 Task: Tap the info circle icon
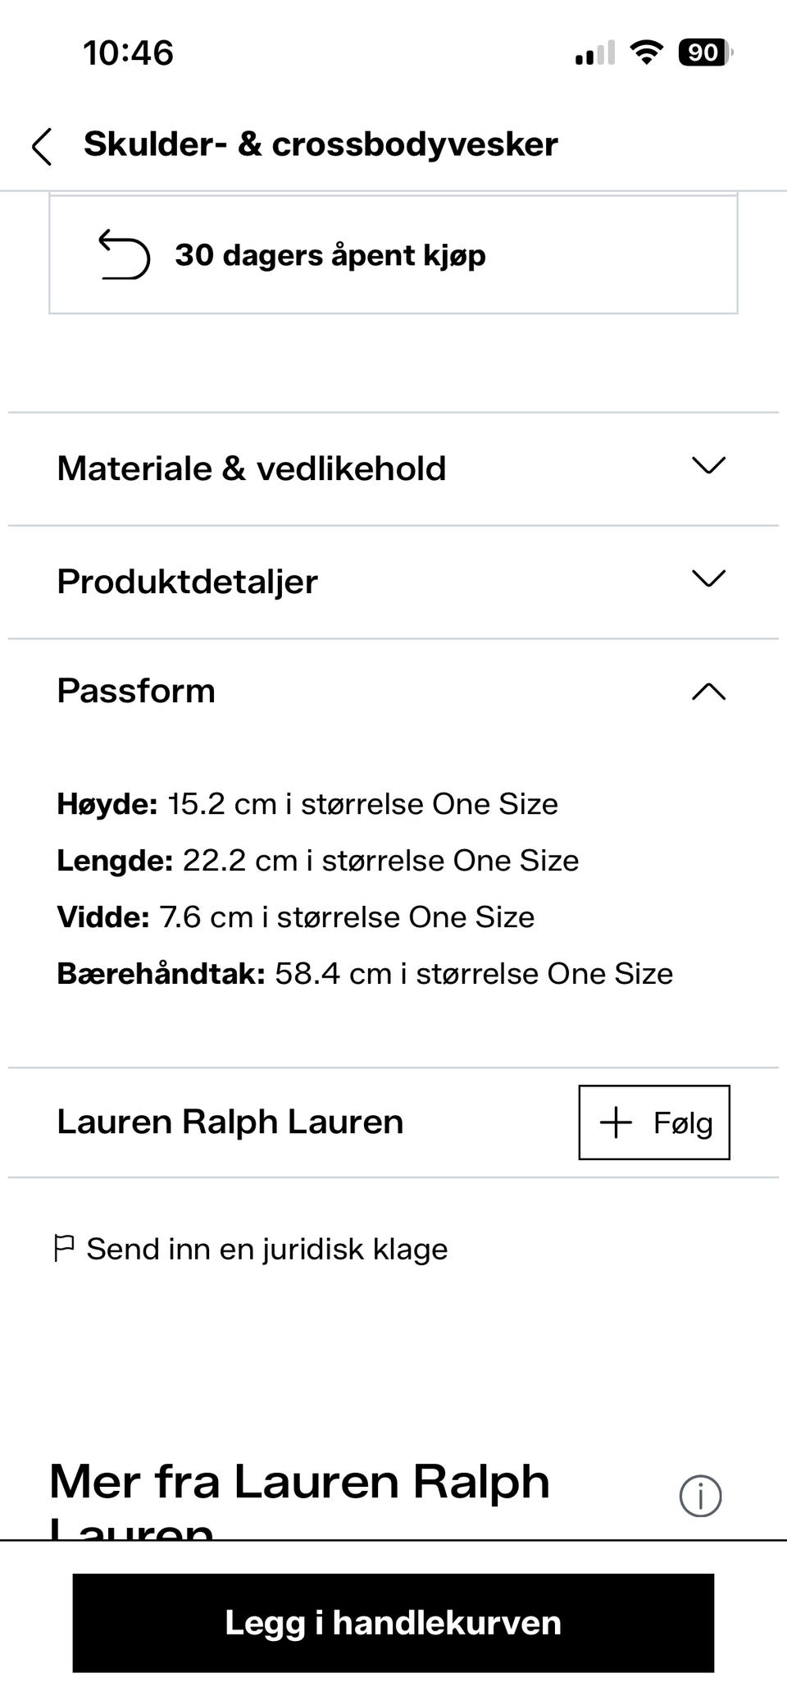pos(700,1495)
